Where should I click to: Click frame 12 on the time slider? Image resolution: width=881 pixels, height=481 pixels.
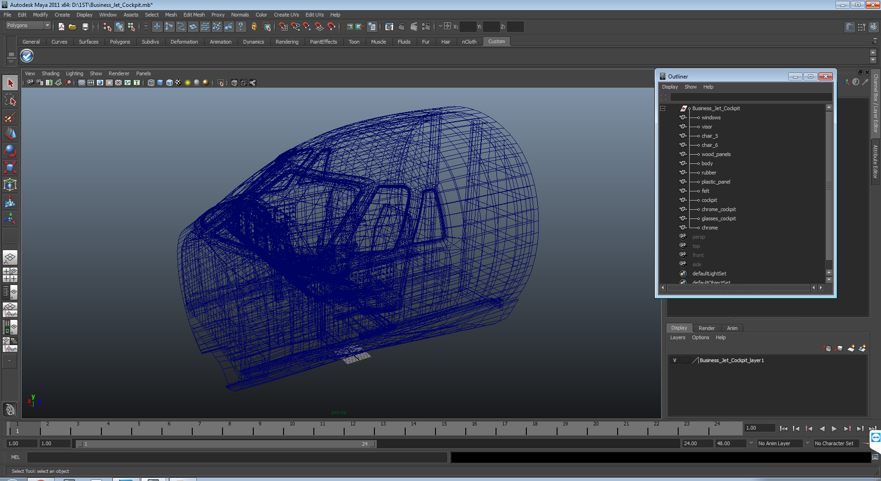352,430
